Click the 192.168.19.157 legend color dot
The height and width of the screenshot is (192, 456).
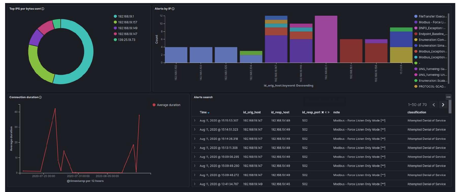pos(115,22)
